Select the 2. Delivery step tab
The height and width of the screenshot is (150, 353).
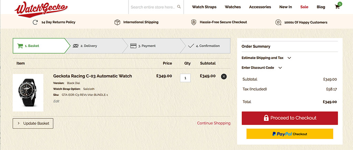[x=96, y=46]
